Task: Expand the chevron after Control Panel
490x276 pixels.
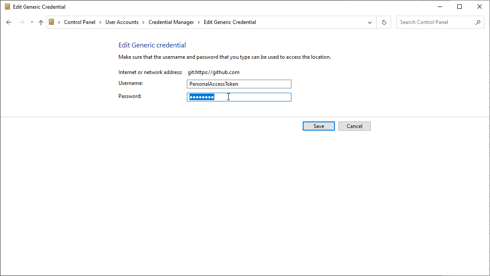Action: tap(100, 22)
